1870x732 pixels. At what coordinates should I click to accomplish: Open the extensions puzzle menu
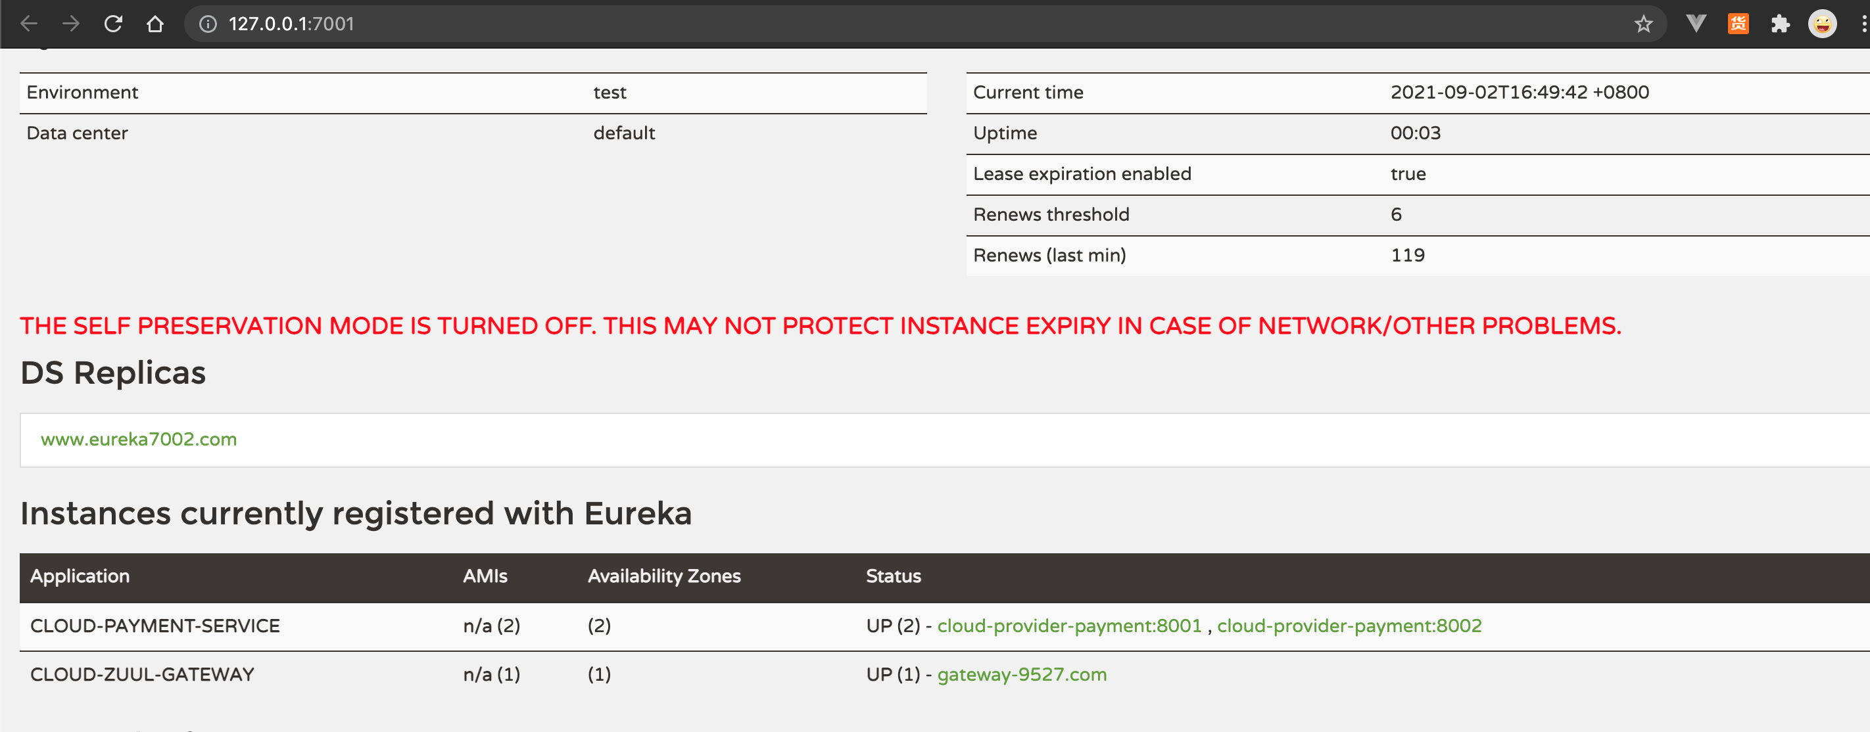coord(1780,24)
